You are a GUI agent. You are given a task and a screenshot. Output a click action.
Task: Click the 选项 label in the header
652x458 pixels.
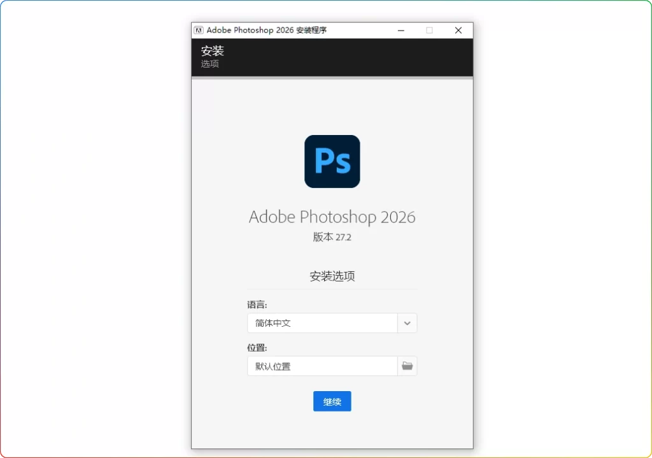pyautogui.click(x=210, y=64)
